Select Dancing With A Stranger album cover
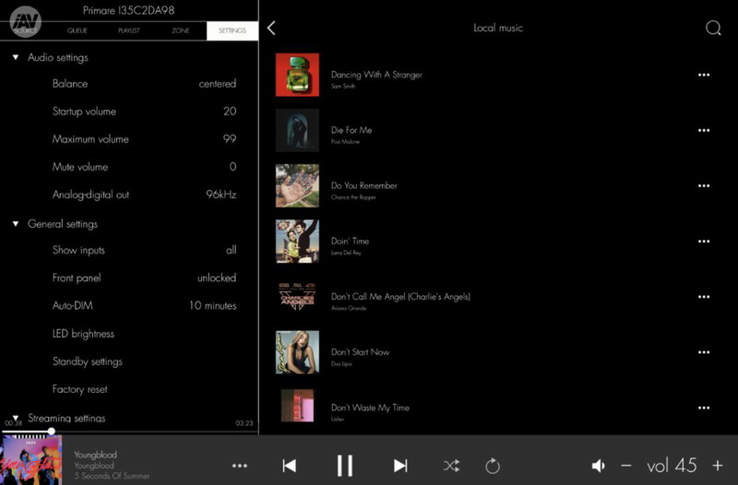Screen dimensions: 738x485 [x=297, y=75]
